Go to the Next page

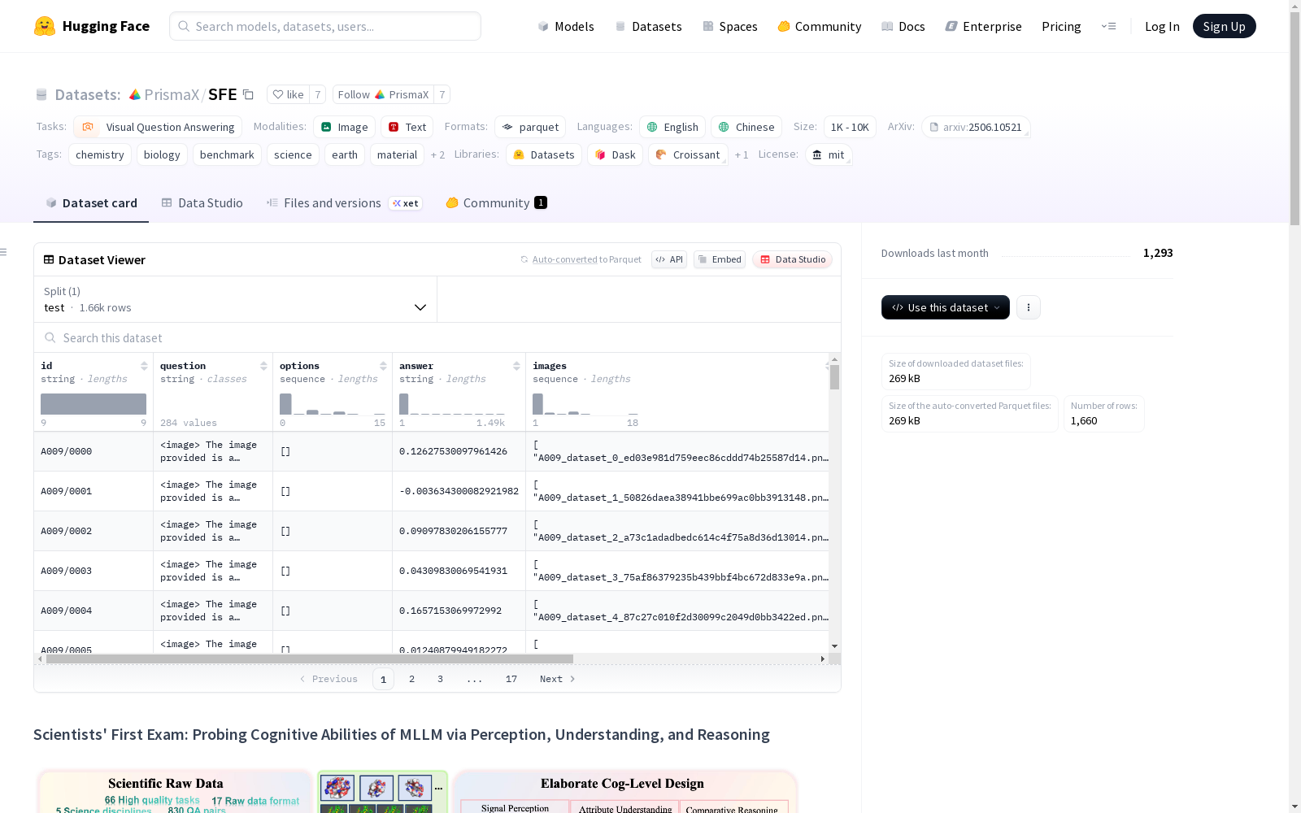(x=558, y=679)
